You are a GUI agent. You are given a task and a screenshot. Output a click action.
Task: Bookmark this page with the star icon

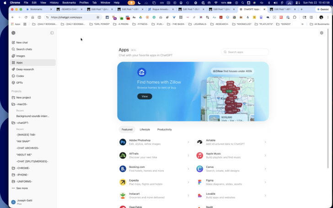[x=98, y=17]
